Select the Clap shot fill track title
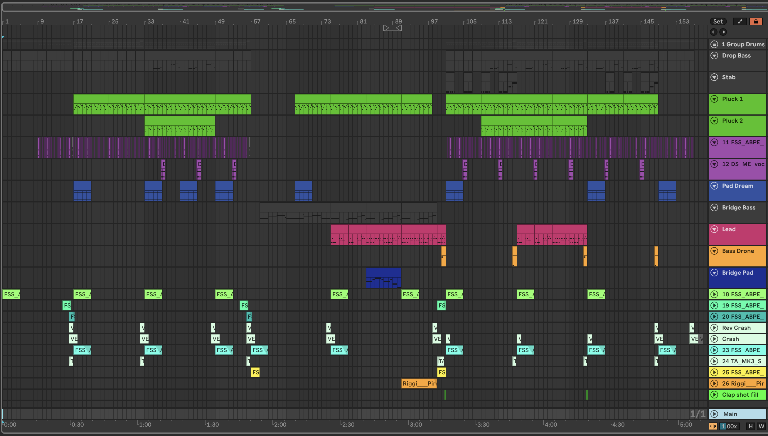The width and height of the screenshot is (768, 436). pyautogui.click(x=740, y=395)
